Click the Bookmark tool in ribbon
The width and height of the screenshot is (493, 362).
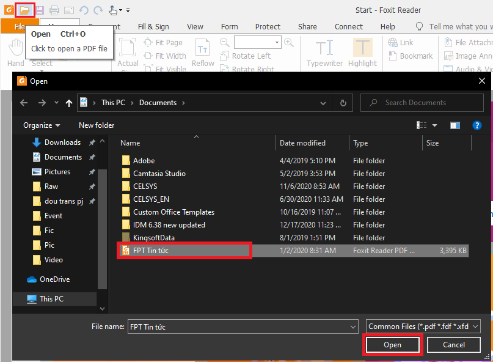pyautogui.click(x=411, y=56)
